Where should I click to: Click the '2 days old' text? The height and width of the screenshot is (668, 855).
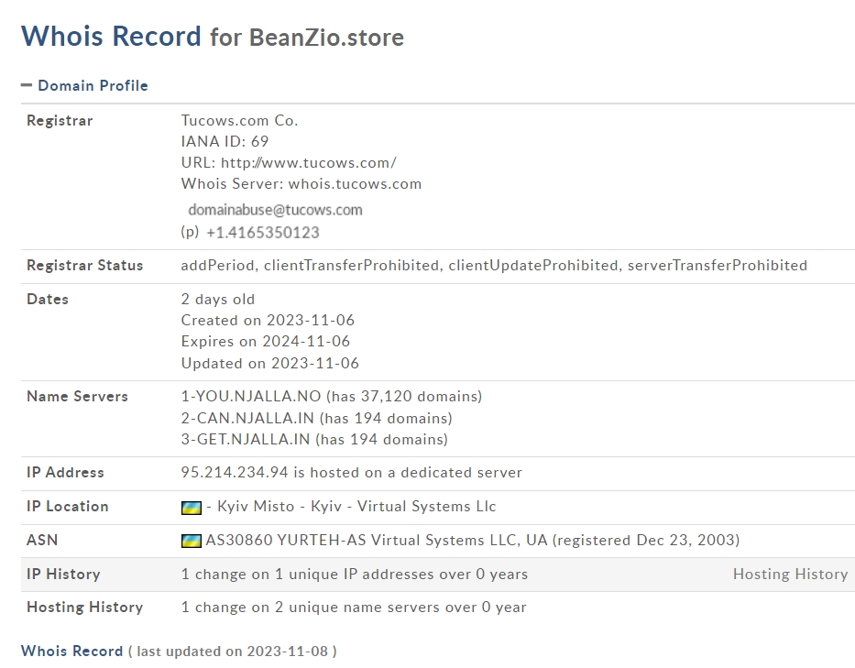(218, 300)
